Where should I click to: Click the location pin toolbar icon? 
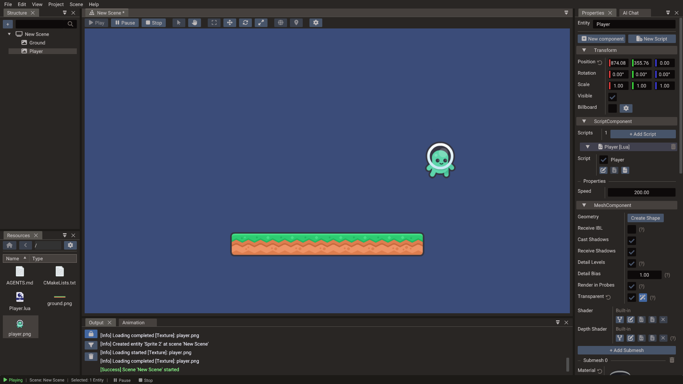click(x=296, y=23)
